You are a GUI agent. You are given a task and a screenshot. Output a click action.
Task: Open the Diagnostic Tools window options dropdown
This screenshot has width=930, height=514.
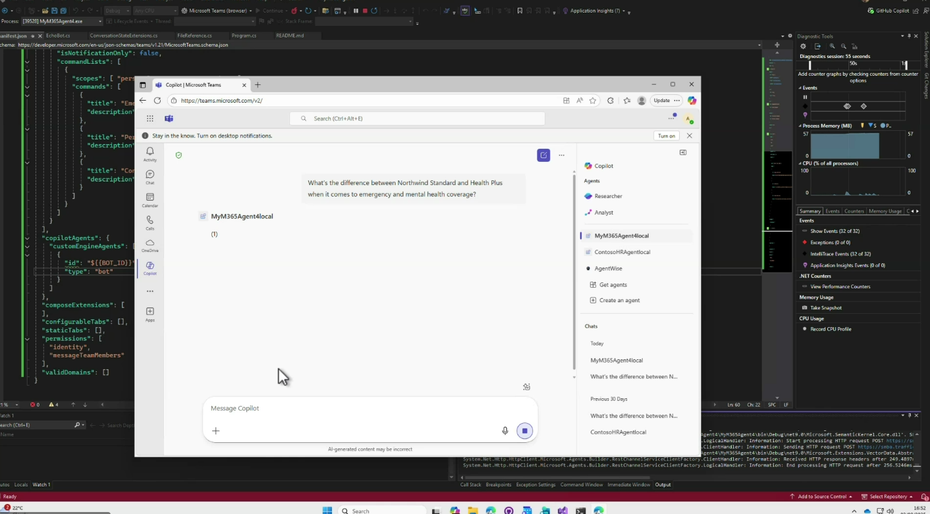point(901,36)
